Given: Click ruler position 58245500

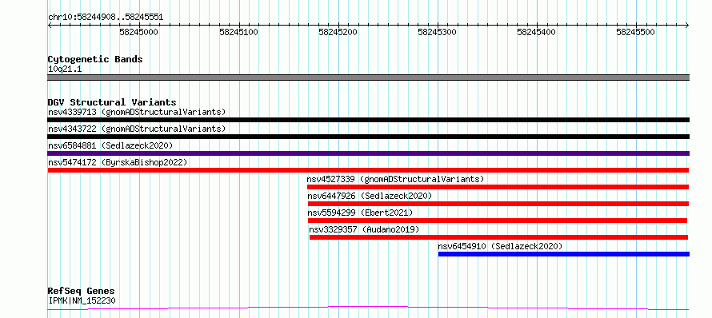Looking at the screenshot, I should [636, 32].
